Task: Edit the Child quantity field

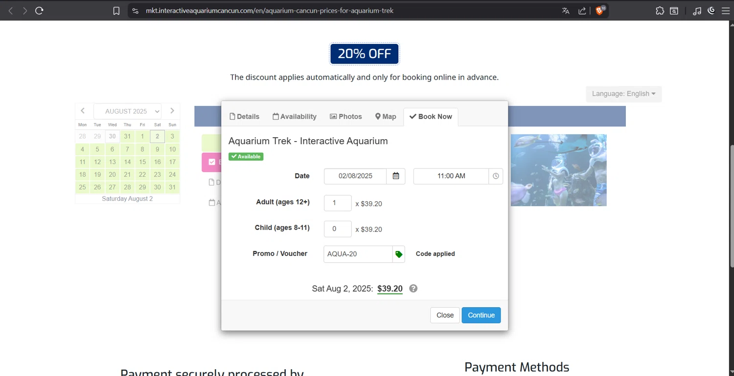Action: pos(338,229)
